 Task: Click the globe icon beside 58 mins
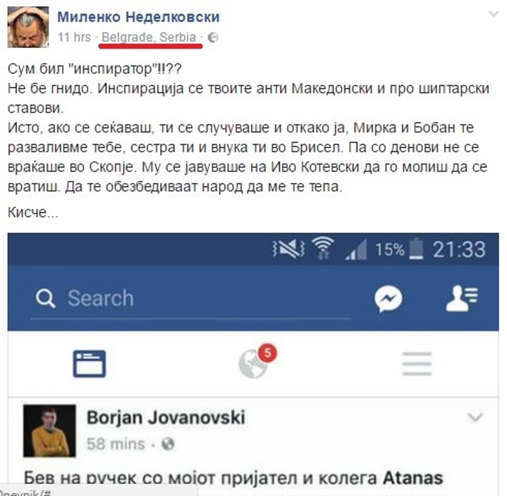click(x=168, y=444)
